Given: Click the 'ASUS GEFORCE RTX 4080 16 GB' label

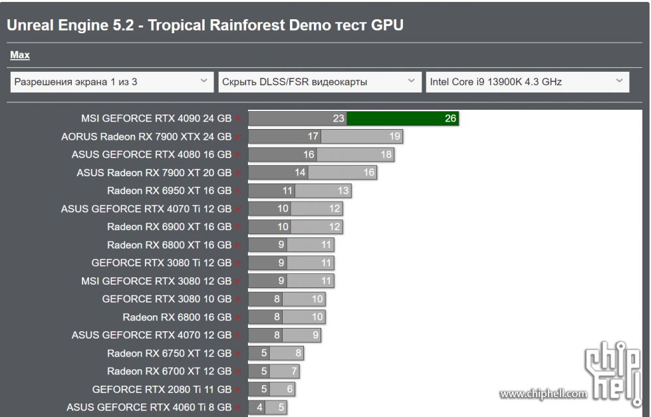Looking at the screenshot, I should click(x=152, y=154).
